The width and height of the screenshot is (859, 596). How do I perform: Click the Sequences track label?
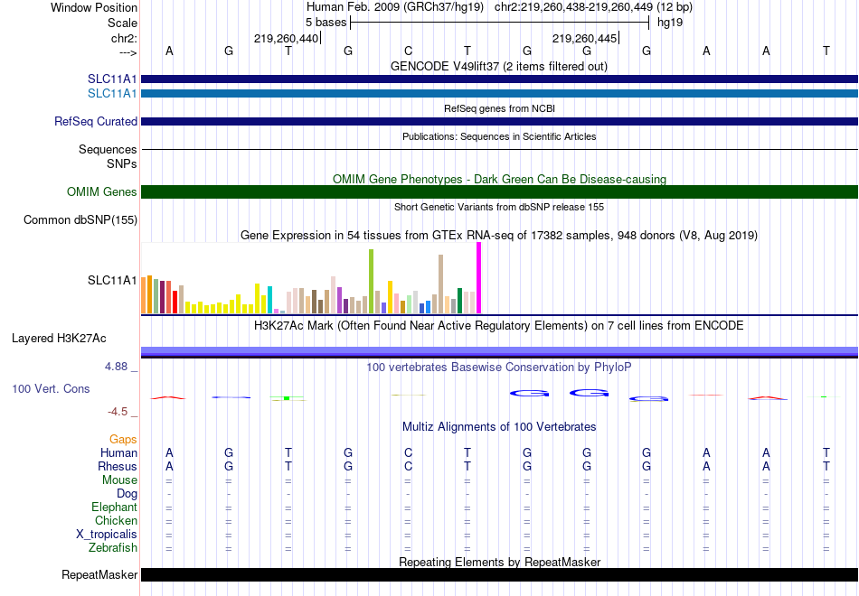pyautogui.click(x=108, y=149)
